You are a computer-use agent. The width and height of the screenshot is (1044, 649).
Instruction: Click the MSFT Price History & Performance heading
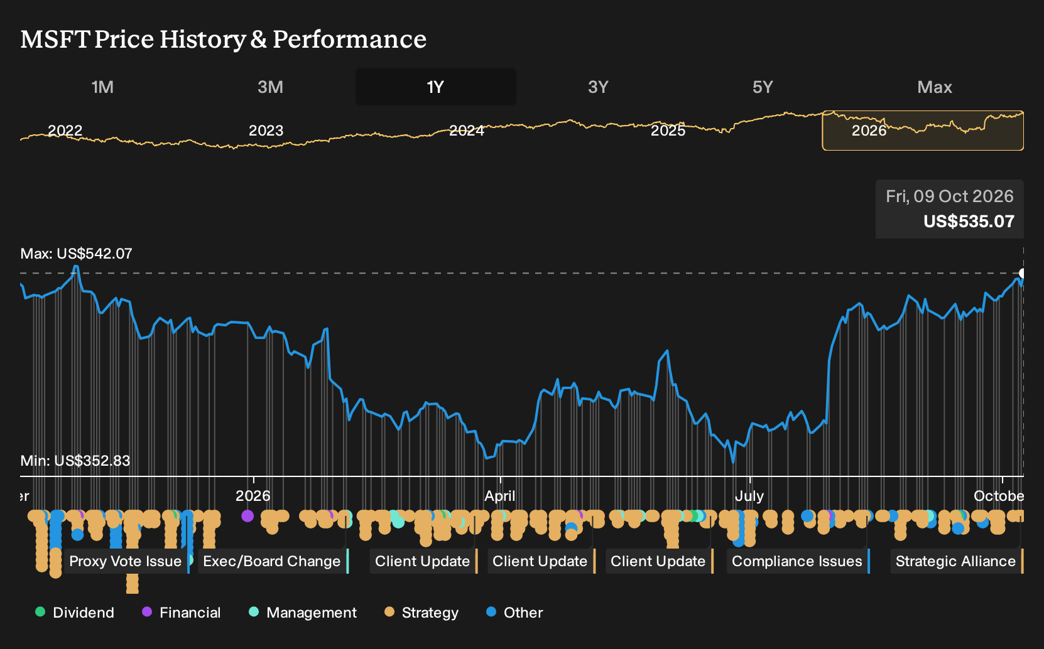(224, 39)
